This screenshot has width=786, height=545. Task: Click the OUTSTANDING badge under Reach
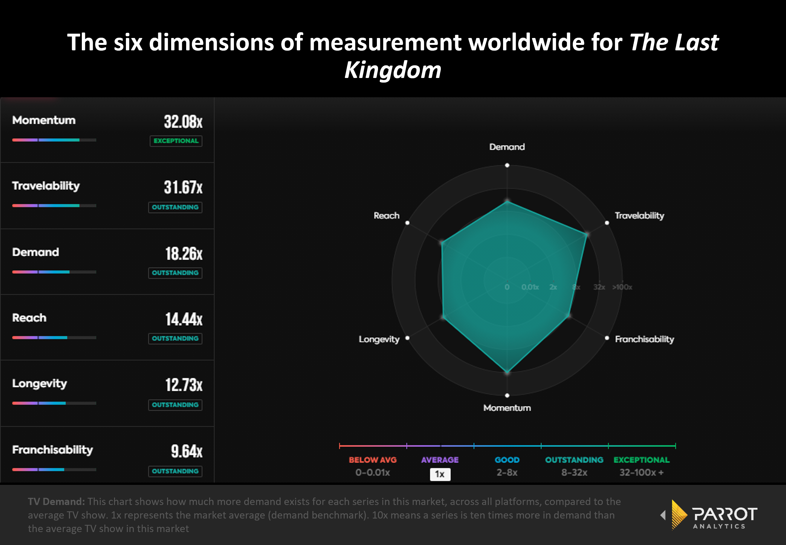(x=175, y=338)
